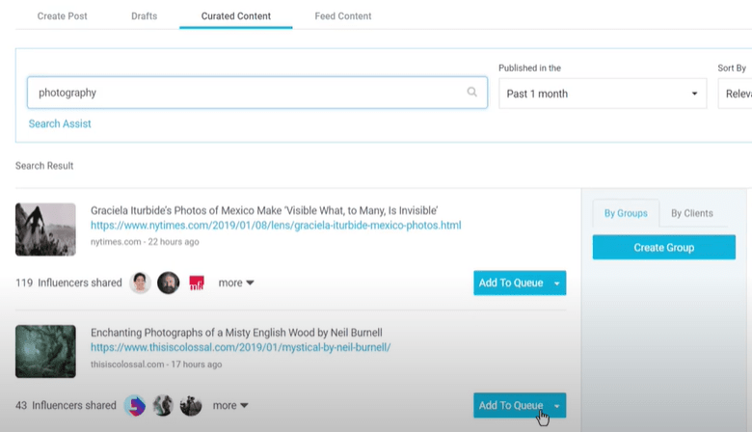The image size is (752, 432).
Task: Expand more influencers for the thisiscolossal article
Action: click(230, 406)
